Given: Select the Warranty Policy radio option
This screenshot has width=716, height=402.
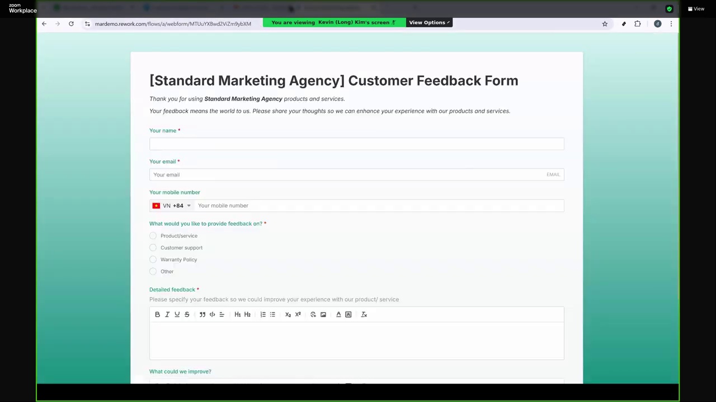Looking at the screenshot, I should point(153,259).
